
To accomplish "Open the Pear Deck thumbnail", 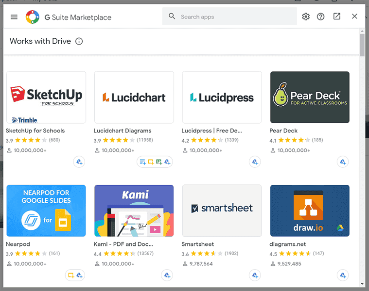I will [x=310, y=97].
